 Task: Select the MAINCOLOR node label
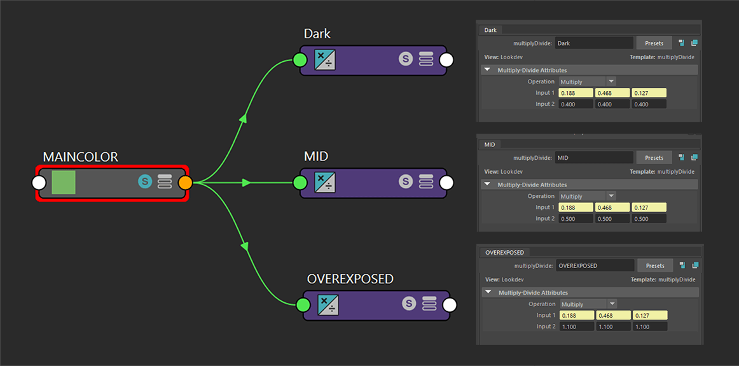tap(80, 157)
